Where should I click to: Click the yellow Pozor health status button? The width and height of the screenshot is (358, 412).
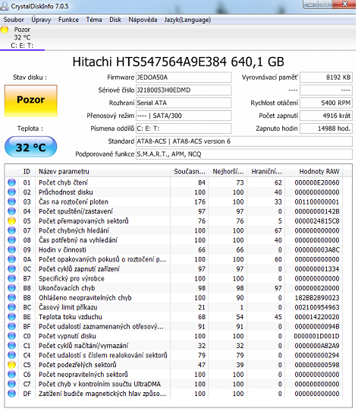[x=30, y=100]
